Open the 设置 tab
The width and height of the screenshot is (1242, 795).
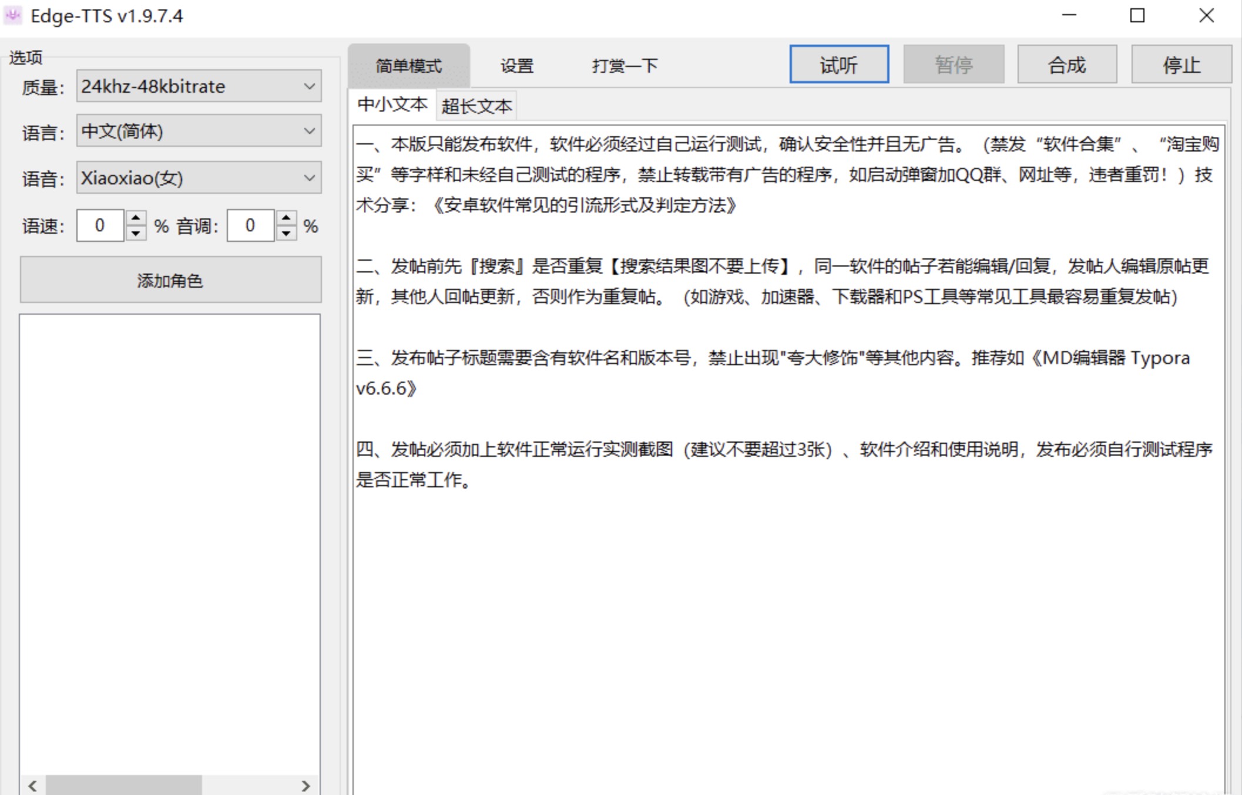516,65
